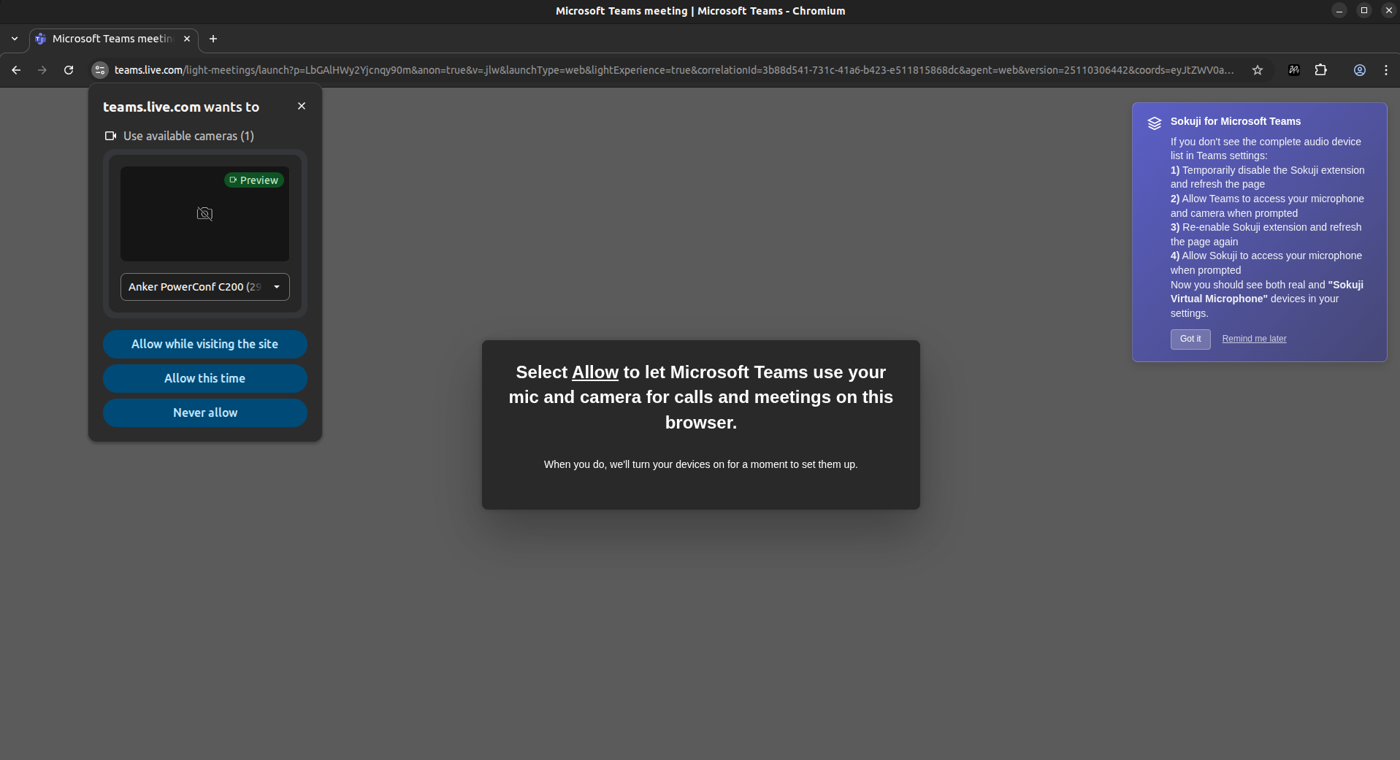Image resolution: width=1400 pixels, height=760 pixels.
Task: Bookmark this page with the star
Action: [1258, 70]
